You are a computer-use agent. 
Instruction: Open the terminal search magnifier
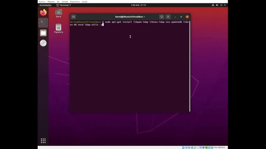pos(162,17)
